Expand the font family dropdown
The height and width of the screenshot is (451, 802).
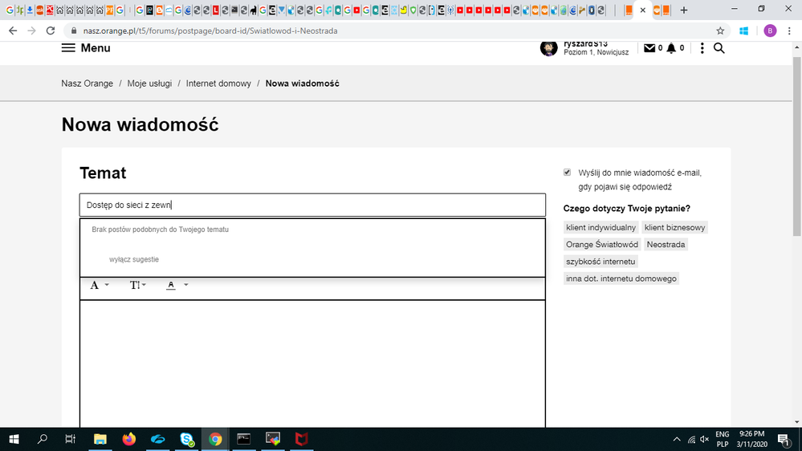tap(100, 285)
